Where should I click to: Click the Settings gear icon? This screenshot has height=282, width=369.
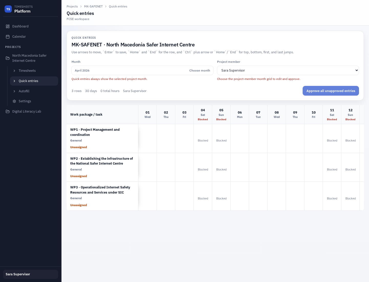point(14,101)
